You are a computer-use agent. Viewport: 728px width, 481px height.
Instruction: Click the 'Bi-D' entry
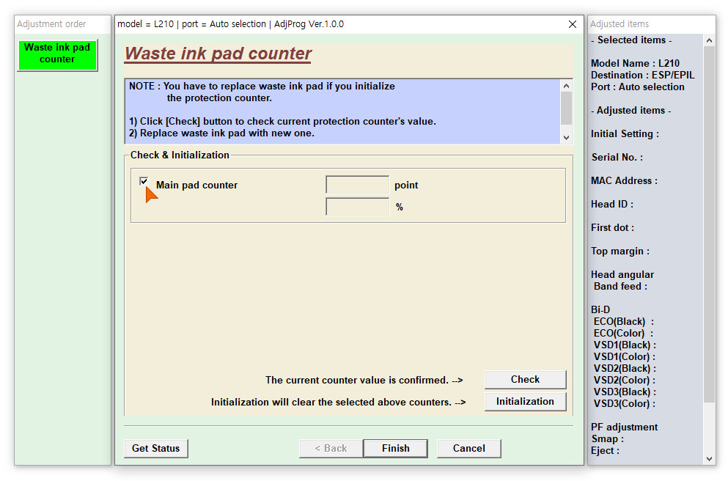(600, 309)
